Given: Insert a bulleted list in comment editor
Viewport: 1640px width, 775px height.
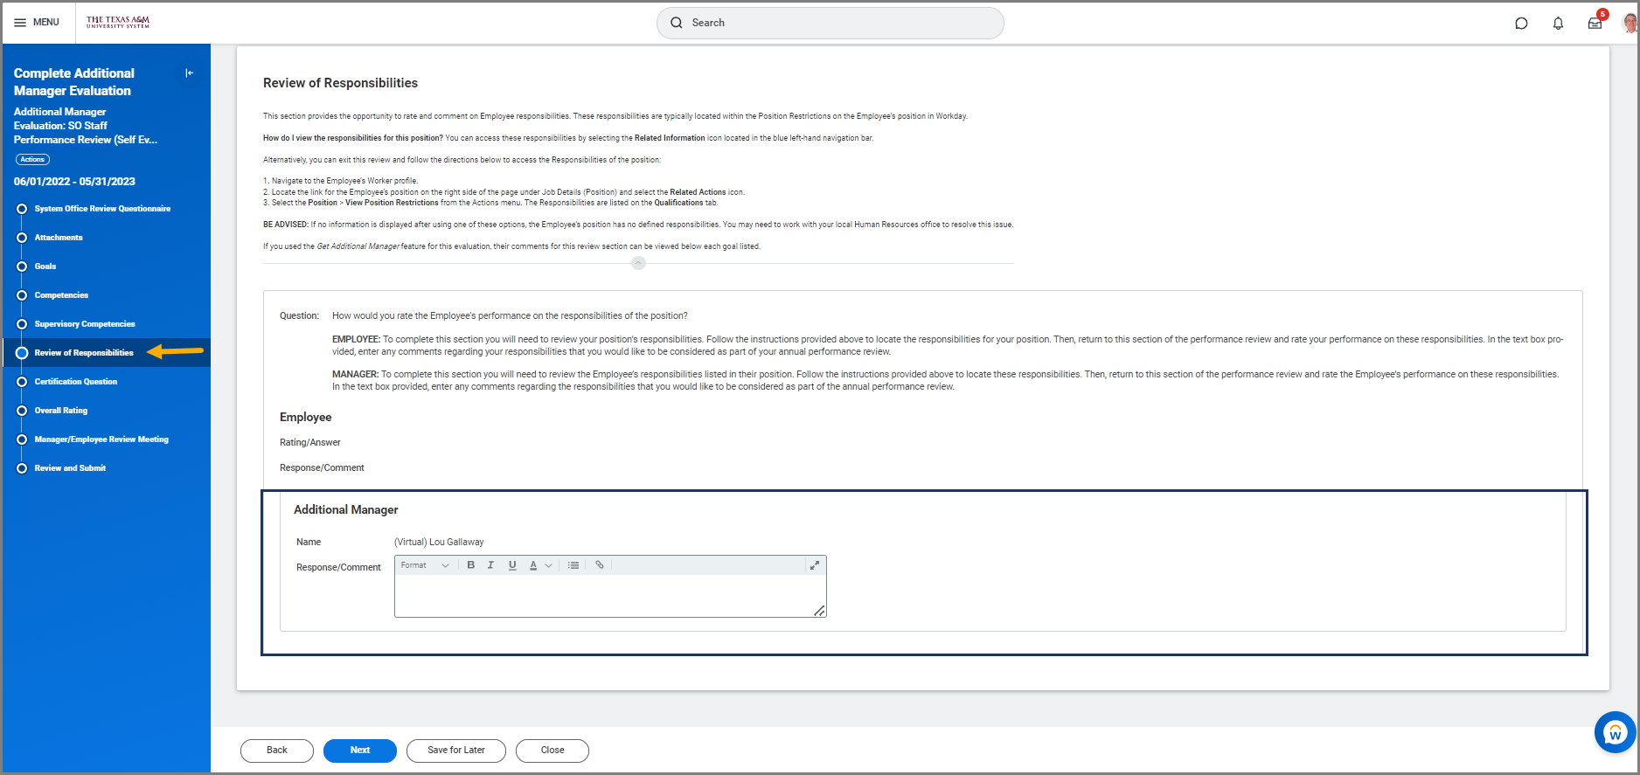Looking at the screenshot, I should pos(573,565).
